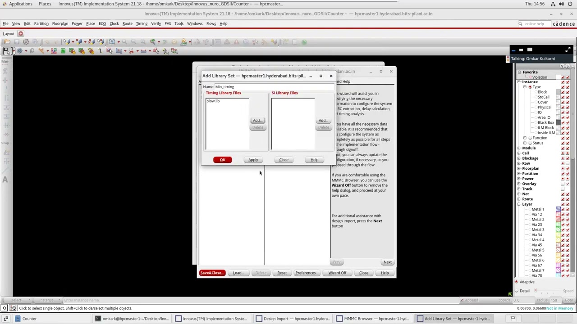The image size is (577, 324).
Task: Click Apply in Add Library Set dialog
Action: (x=253, y=160)
